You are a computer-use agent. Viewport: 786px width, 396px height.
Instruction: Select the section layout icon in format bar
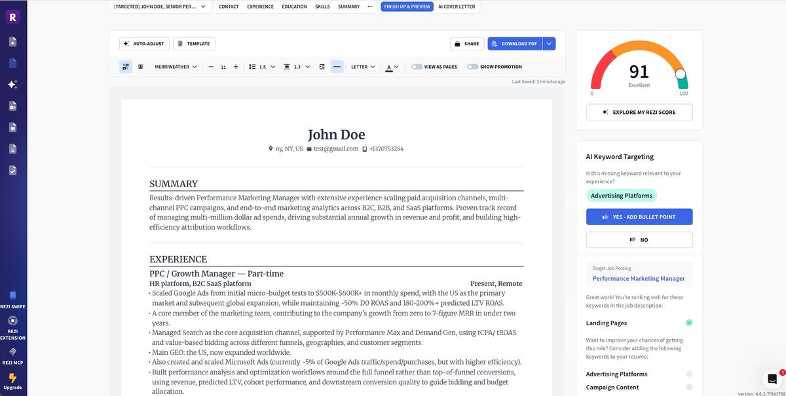point(126,67)
